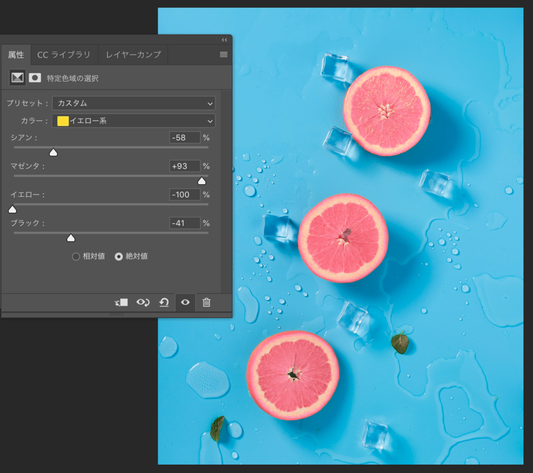Image resolution: width=533 pixels, height=473 pixels.
Task: Toggle layer visibility eye icon
Action: [x=185, y=302]
